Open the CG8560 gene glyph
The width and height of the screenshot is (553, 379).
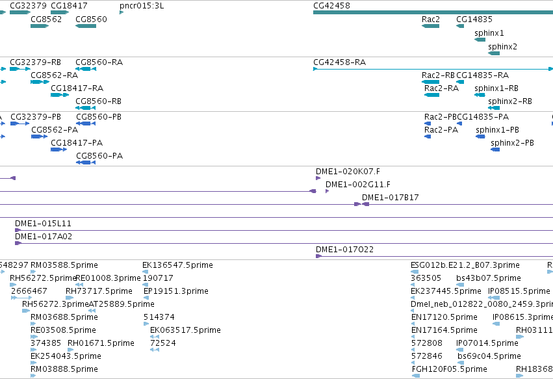[x=86, y=26]
